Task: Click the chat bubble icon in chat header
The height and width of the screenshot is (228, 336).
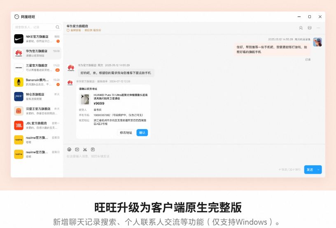Action: pyautogui.click(x=310, y=28)
